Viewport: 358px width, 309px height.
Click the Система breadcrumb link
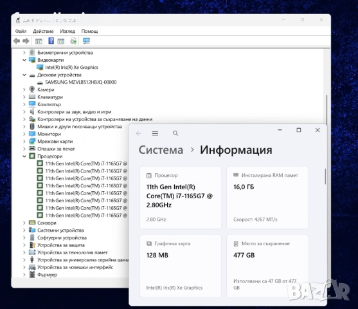tap(161, 150)
